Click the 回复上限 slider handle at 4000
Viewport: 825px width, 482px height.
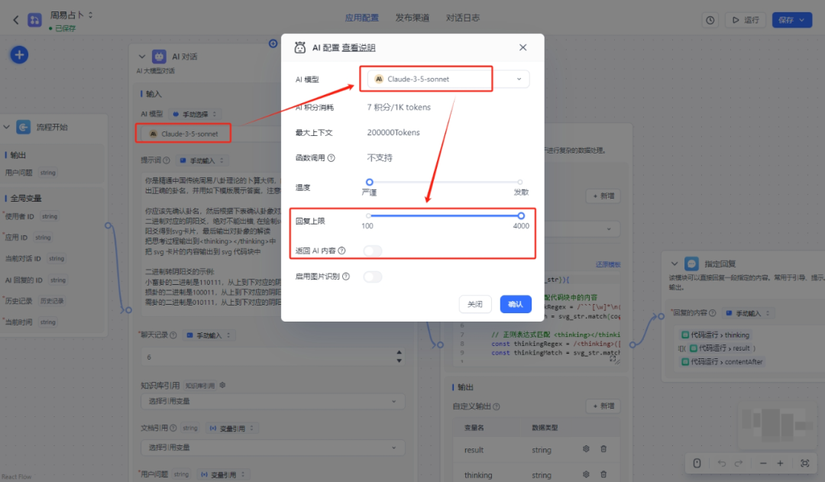pos(521,215)
